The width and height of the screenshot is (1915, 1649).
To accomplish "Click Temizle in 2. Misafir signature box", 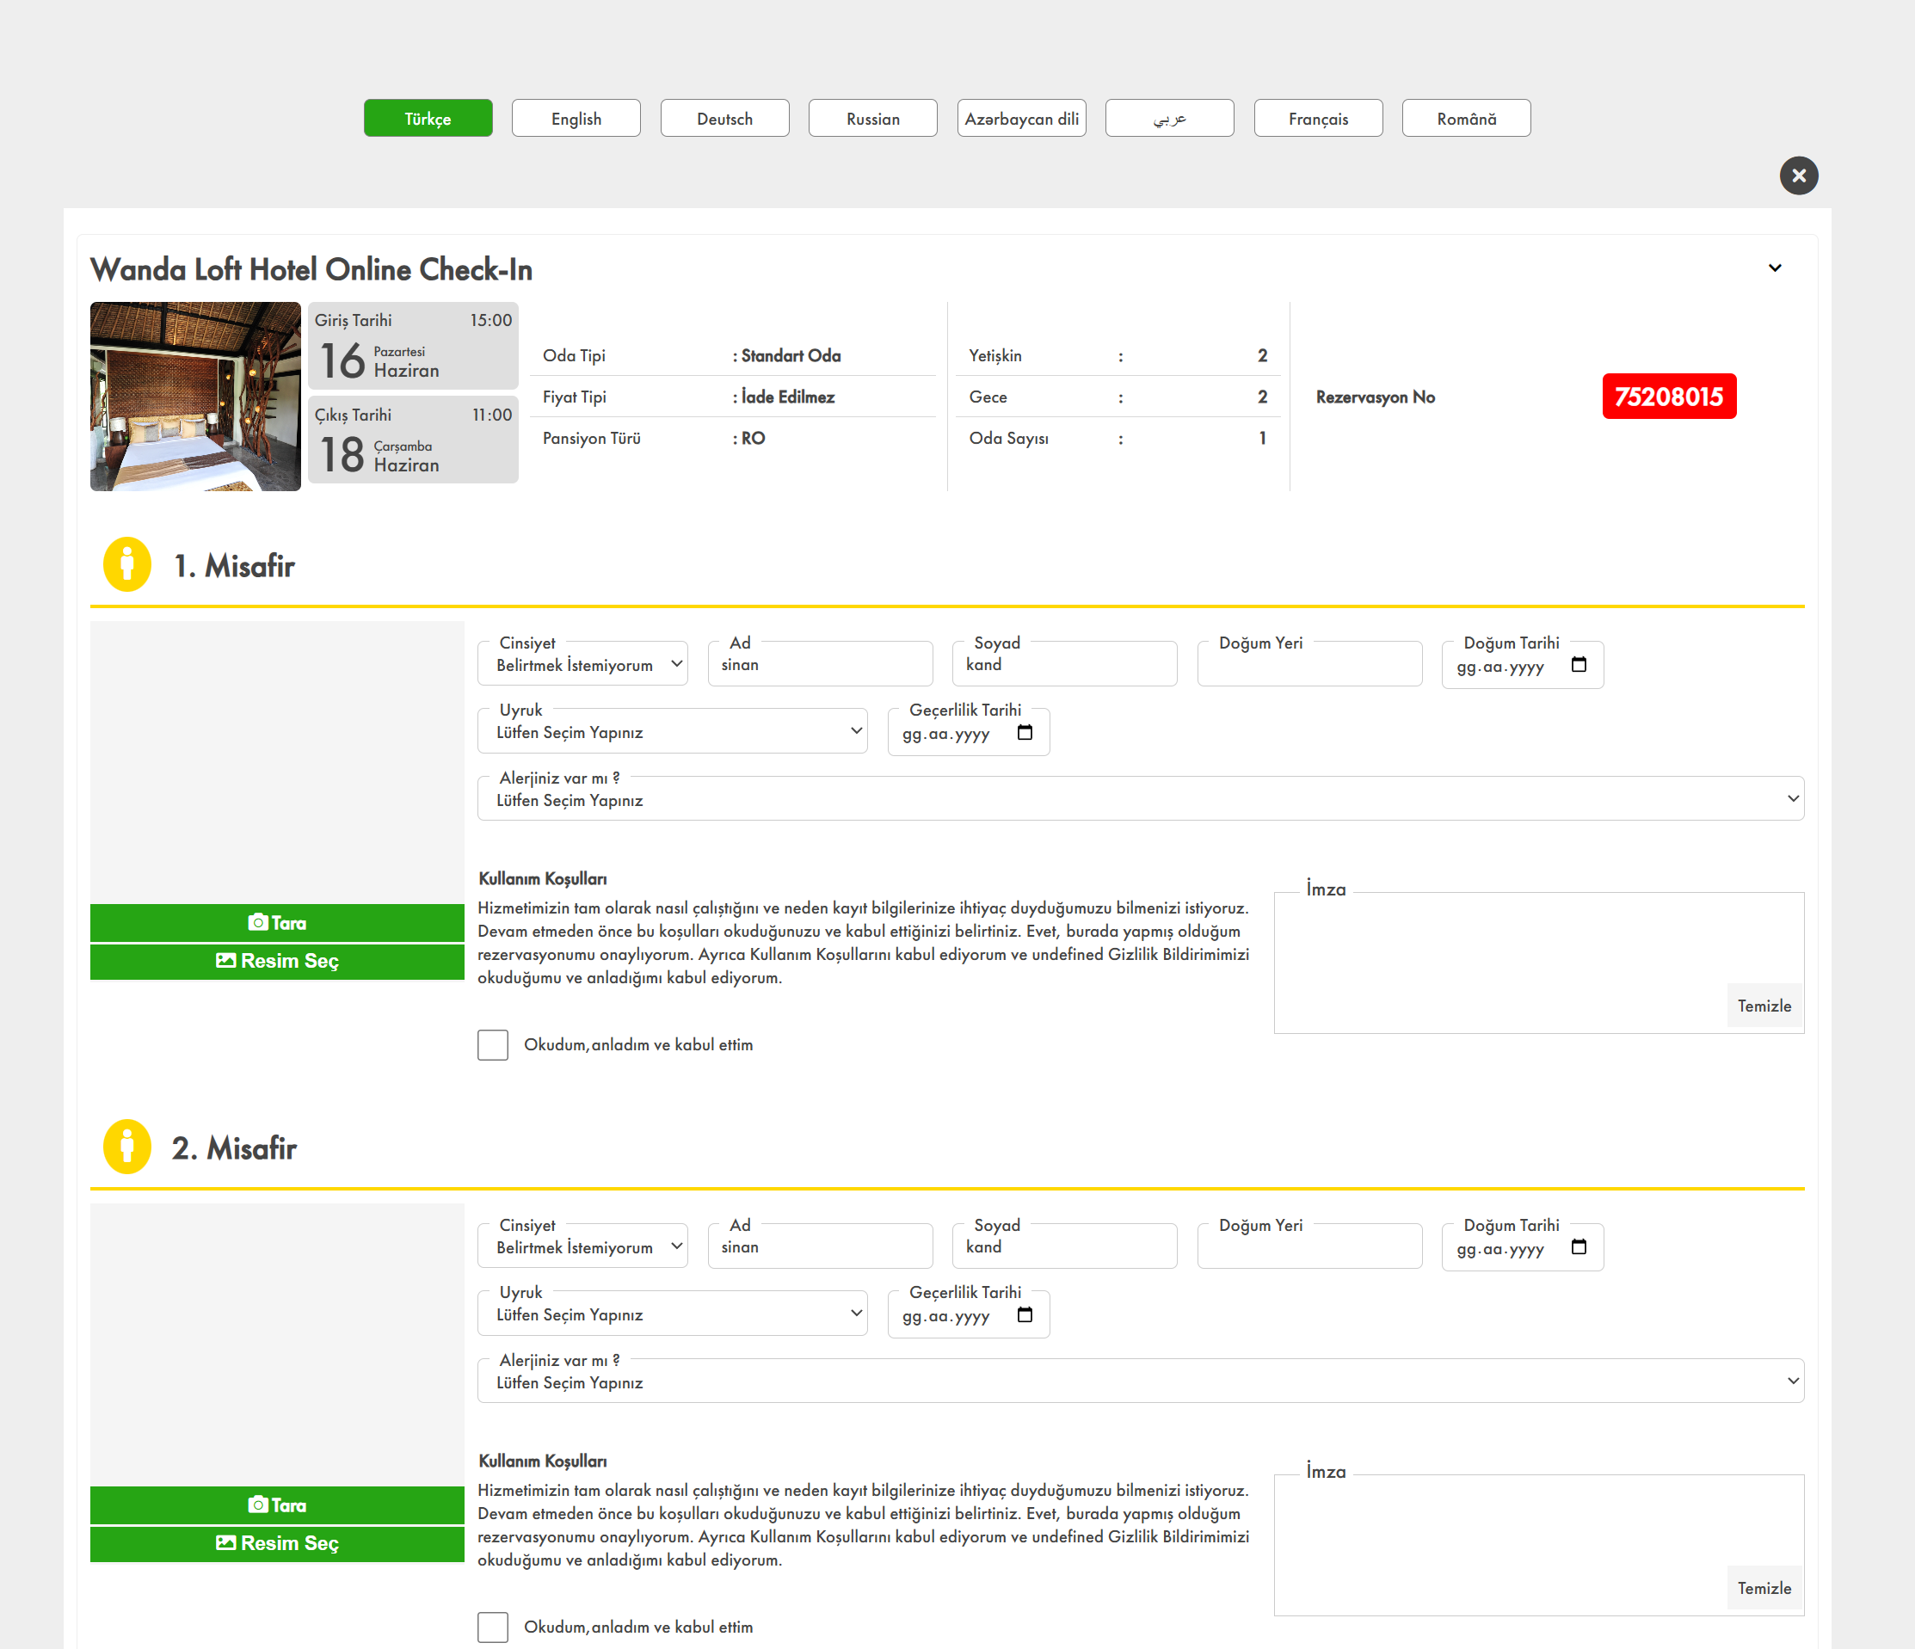I will [1764, 1588].
